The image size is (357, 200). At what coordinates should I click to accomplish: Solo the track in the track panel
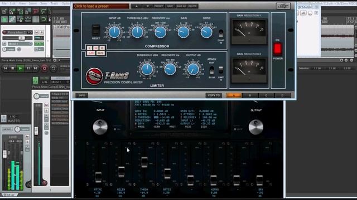41,32
